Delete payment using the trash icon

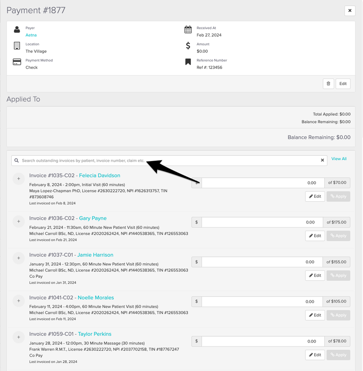(x=328, y=84)
